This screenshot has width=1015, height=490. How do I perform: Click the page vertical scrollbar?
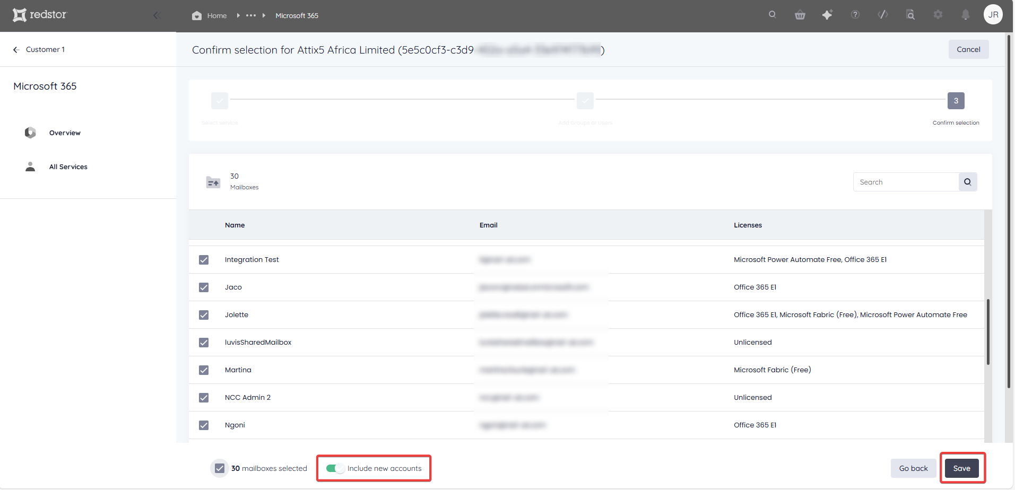click(x=1009, y=211)
